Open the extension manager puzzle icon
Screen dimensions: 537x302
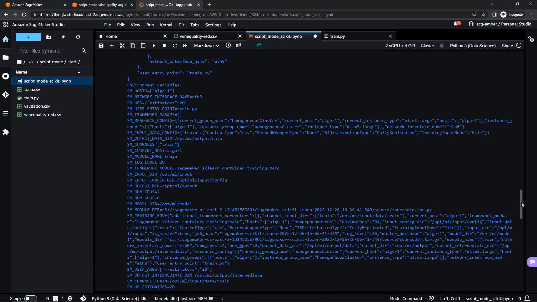click(6, 132)
